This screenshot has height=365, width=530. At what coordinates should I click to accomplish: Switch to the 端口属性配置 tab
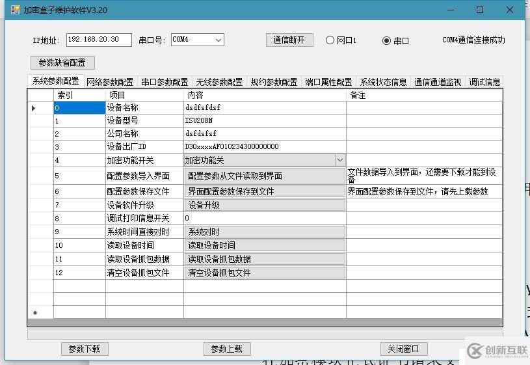[328, 82]
